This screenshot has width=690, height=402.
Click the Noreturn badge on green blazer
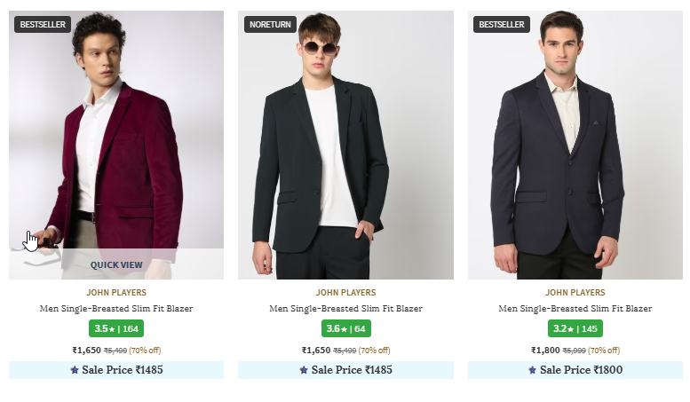click(x=270, y=25)
